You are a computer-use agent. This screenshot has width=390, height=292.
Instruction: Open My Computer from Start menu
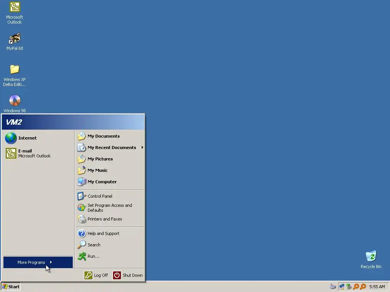click(x=110, y=182)
